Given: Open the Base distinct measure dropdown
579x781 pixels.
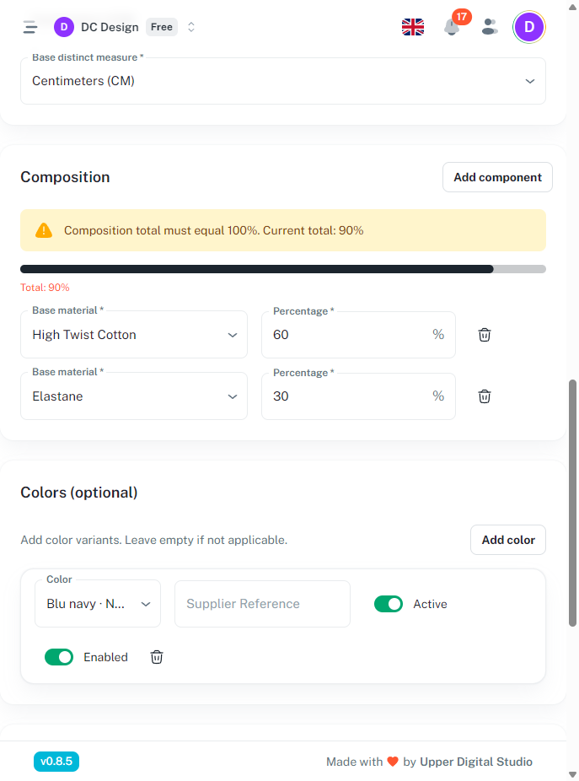Looking at the screenshot, I should point(283,81).
